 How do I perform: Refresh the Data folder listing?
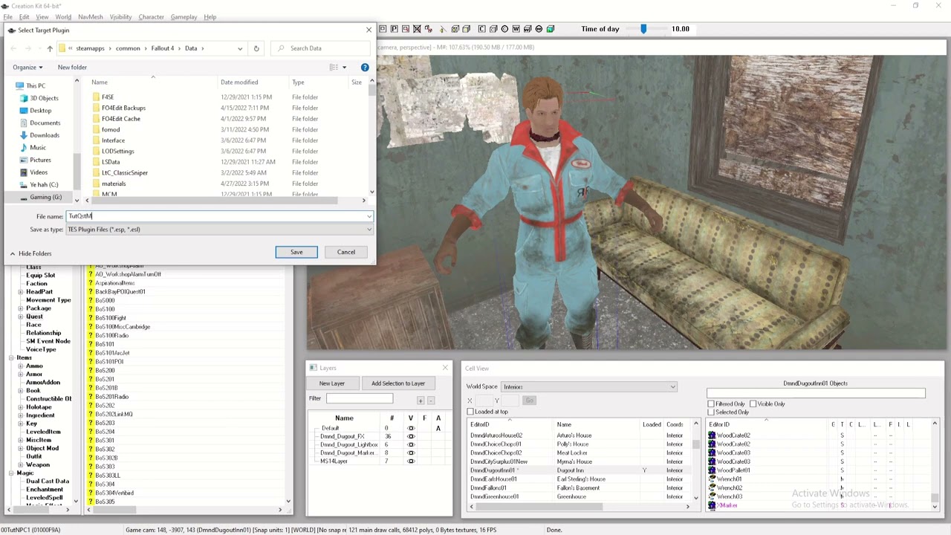(x=256, y=48)
